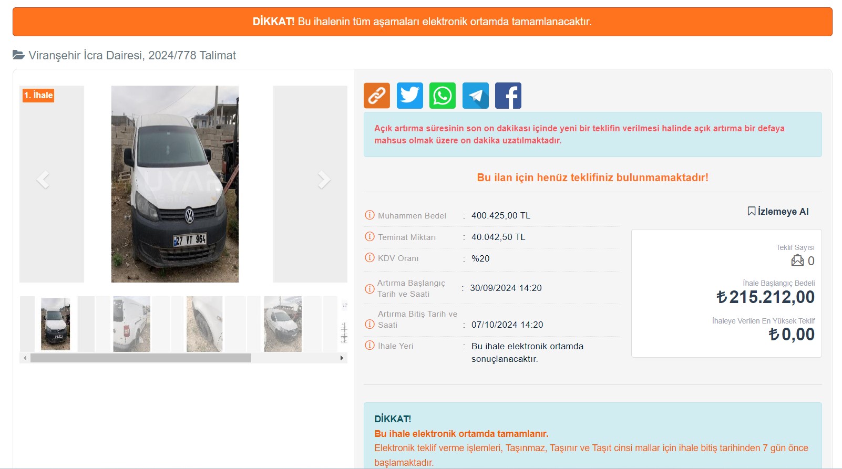
Task: Show the previous vehicle photo
Action: click(x=43, y=180)
